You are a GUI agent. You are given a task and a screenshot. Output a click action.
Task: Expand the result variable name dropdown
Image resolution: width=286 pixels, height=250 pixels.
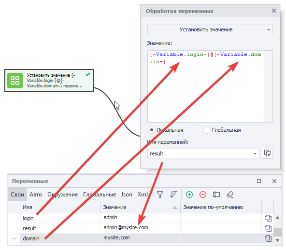point(255,153)
